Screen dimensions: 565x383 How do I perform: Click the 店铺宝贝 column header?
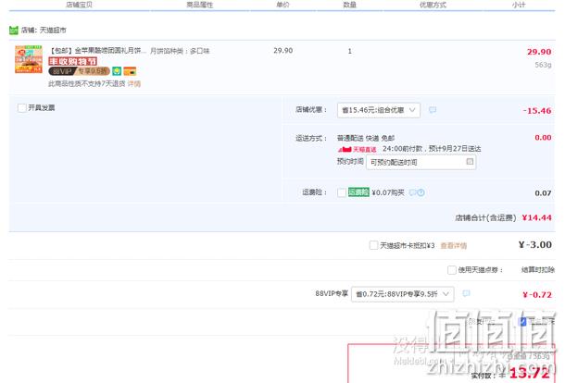pyautogui.click(x=79, y=5)
